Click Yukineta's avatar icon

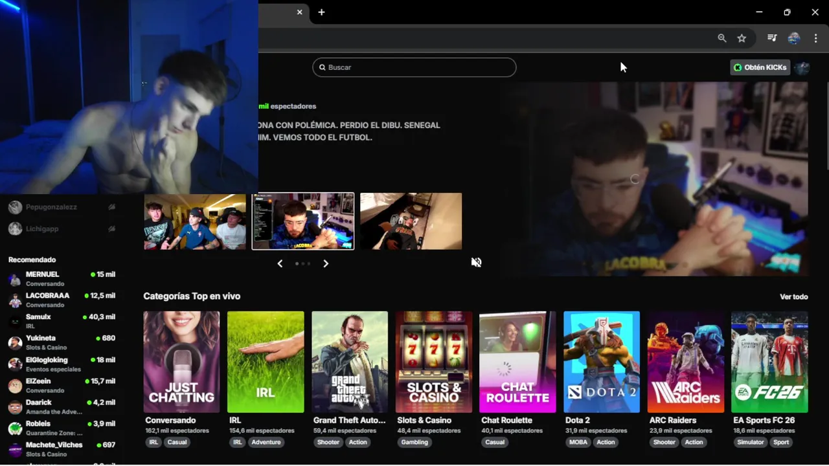15,344
